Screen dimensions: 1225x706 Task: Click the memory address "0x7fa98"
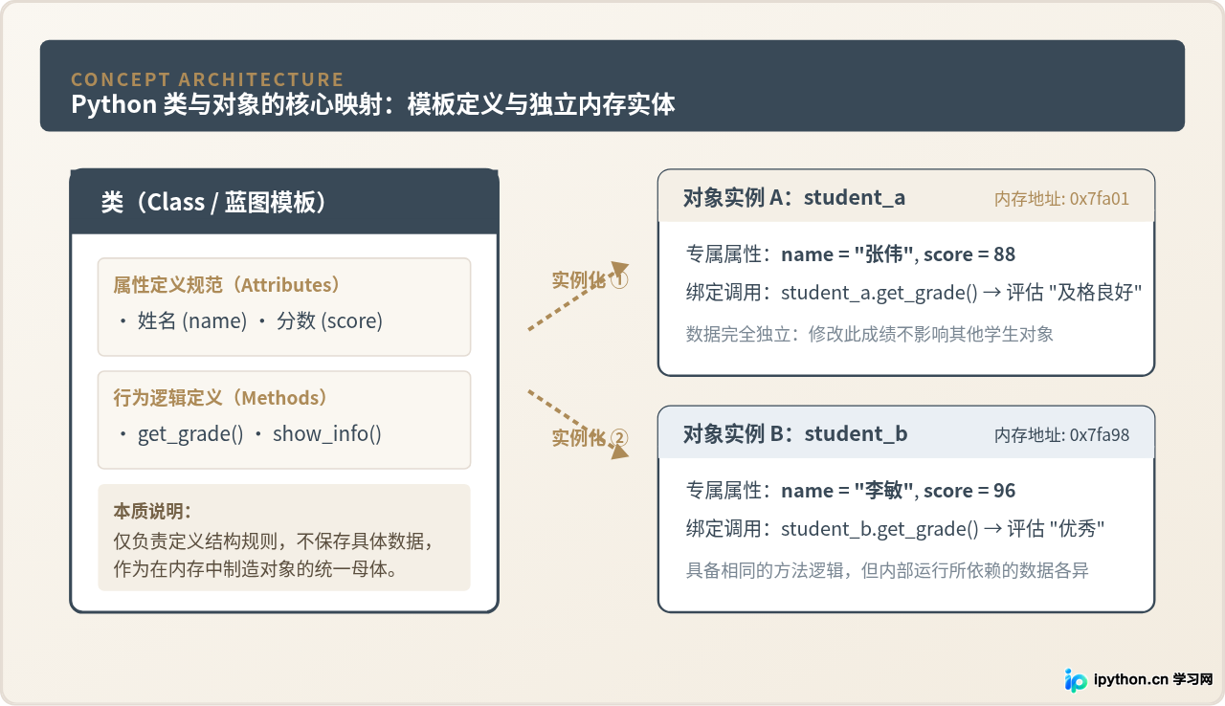pyautogui.click(x=1100, y=435)
